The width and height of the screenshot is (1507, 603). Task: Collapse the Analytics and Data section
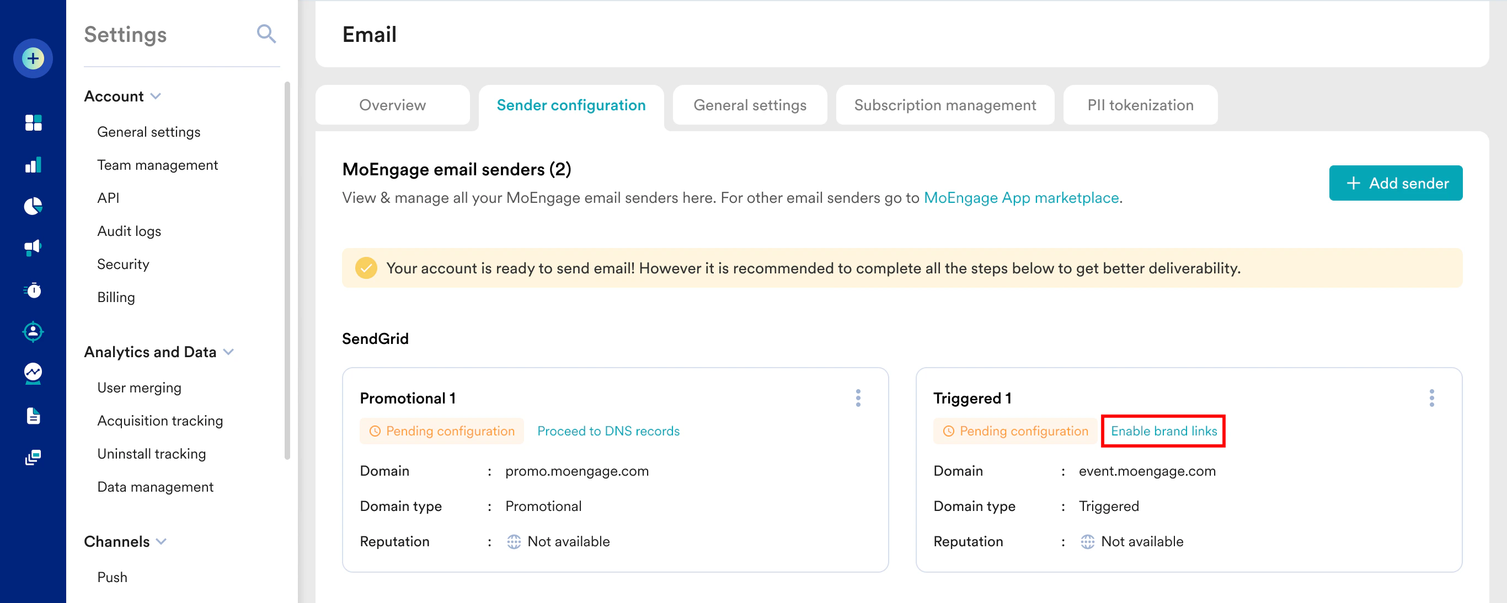pyautogui.click(x=229, y=352)
